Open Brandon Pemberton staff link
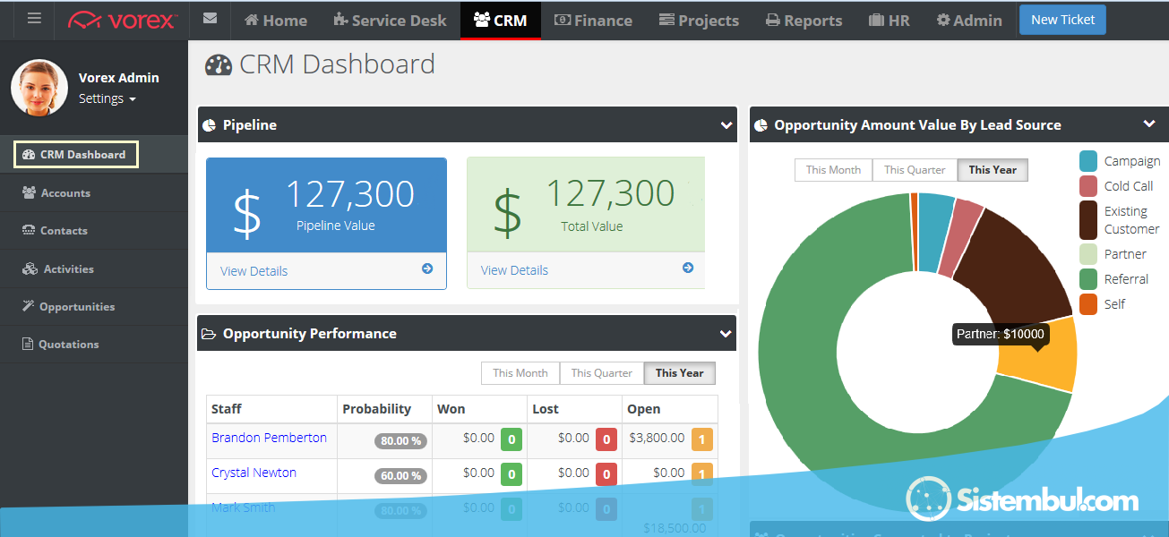This screenshot has height=537, width=1169. 269,438
